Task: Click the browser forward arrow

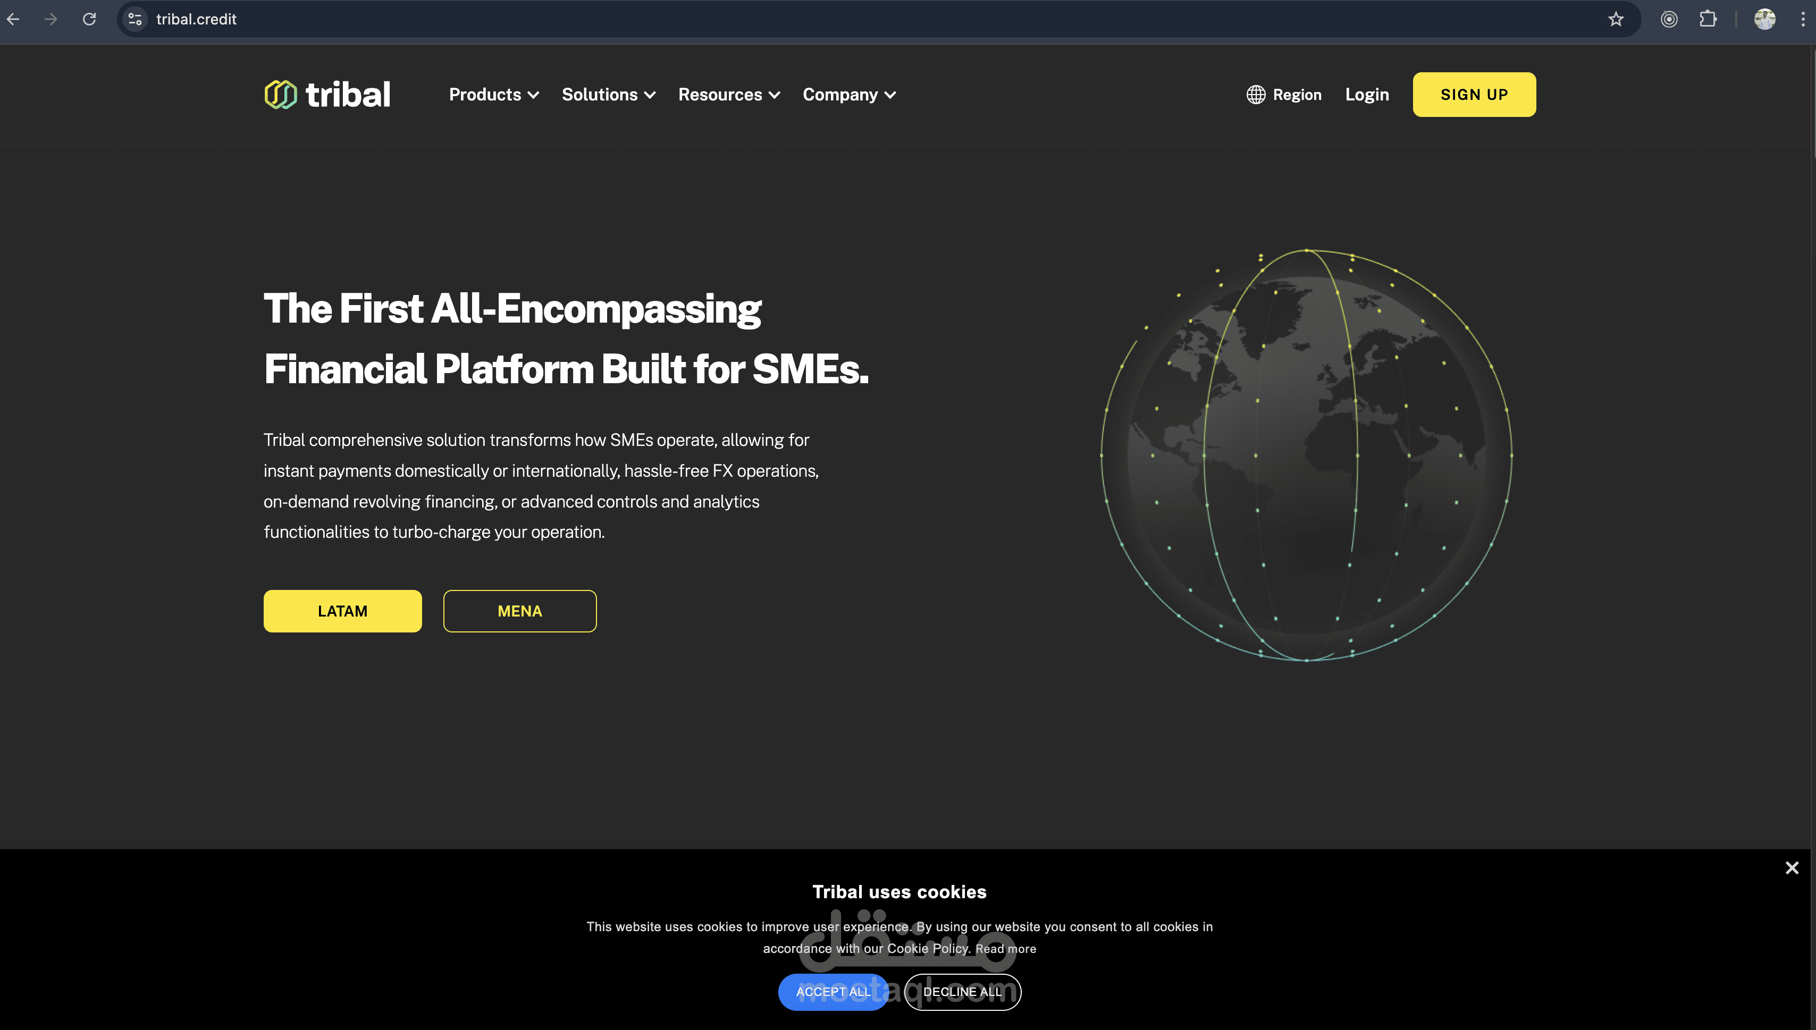Action: [x=50, y=19]
